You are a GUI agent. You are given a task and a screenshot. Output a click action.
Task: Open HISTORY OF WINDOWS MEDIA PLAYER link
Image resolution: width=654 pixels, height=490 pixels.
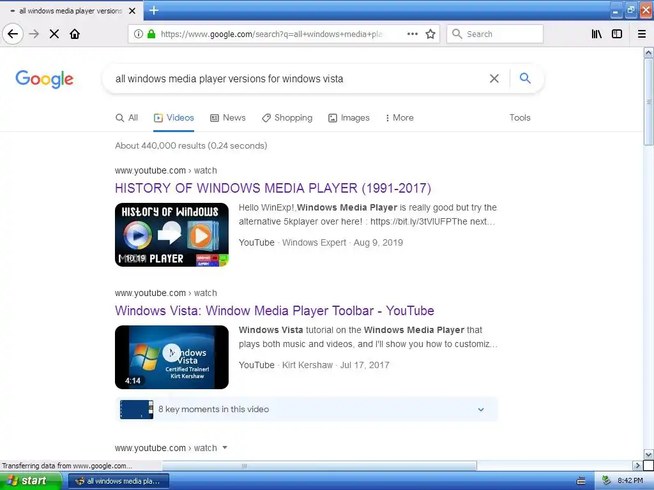point(273,188)
